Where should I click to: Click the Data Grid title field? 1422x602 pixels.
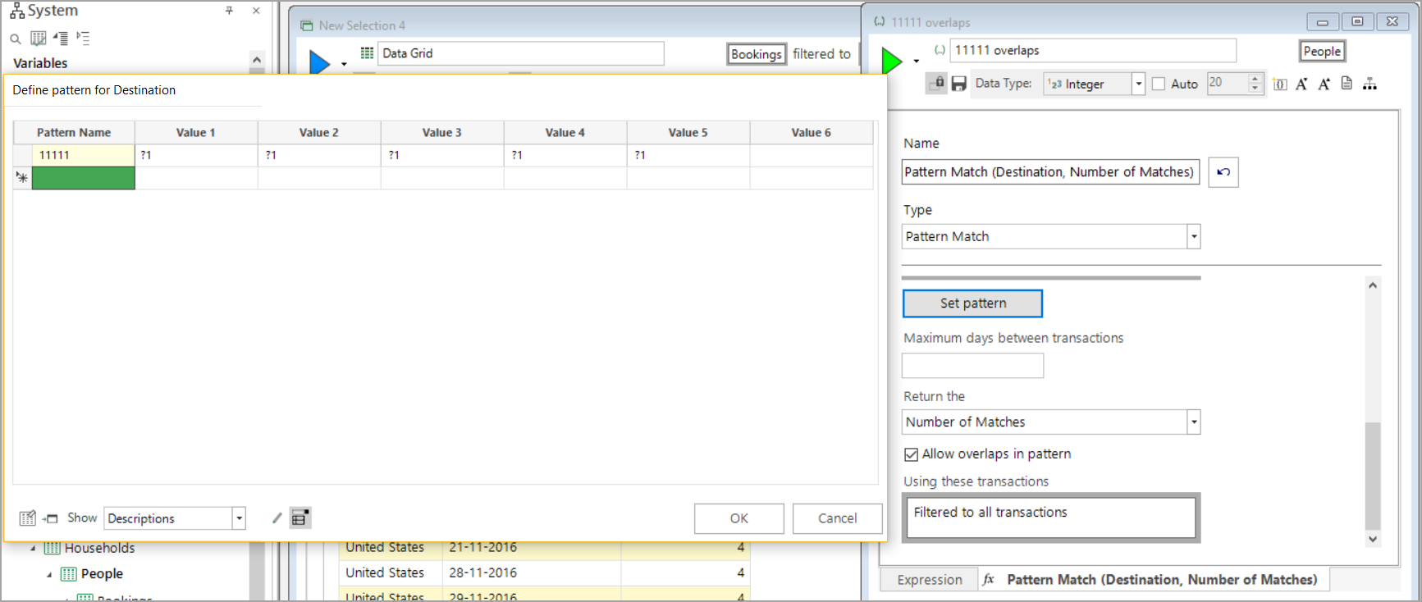[x=521, y=53]
